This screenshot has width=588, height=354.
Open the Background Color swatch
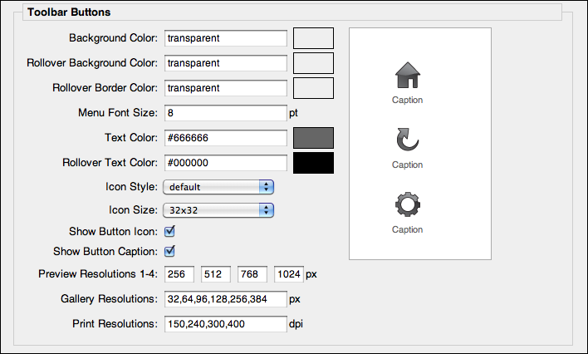313,38
